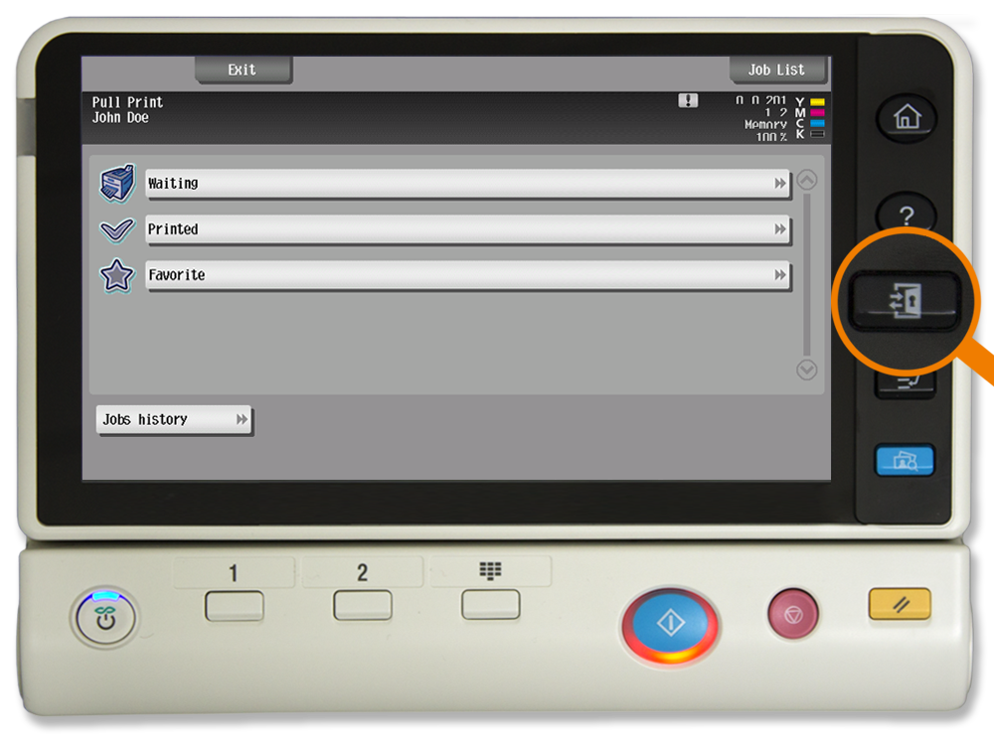Tap the Exit button
994x746 pixels.
[243, 70]
